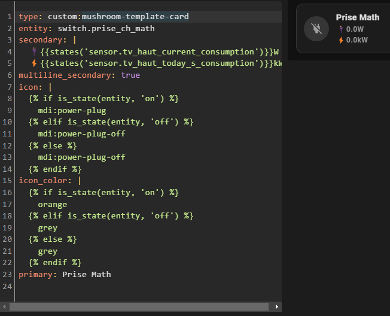Click the 'true' value of multiline_secondary
The width and height of the screenshot is (390, 316).
point(130,75)
